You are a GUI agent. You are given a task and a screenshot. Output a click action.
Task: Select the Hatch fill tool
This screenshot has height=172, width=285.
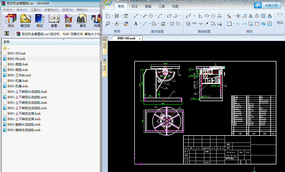(x=172, y=23)
